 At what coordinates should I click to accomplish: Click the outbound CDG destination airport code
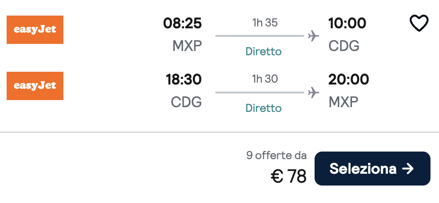pyautogui.click(x=344, y=46)
